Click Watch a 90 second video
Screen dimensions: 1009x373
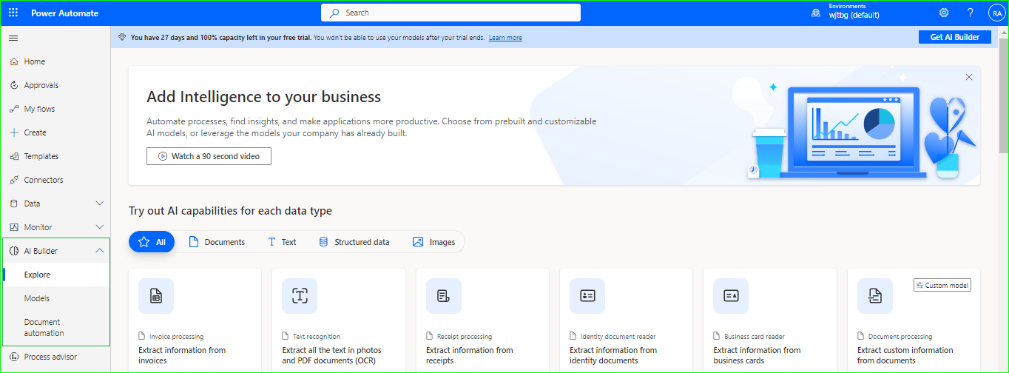tap(209, 156)
